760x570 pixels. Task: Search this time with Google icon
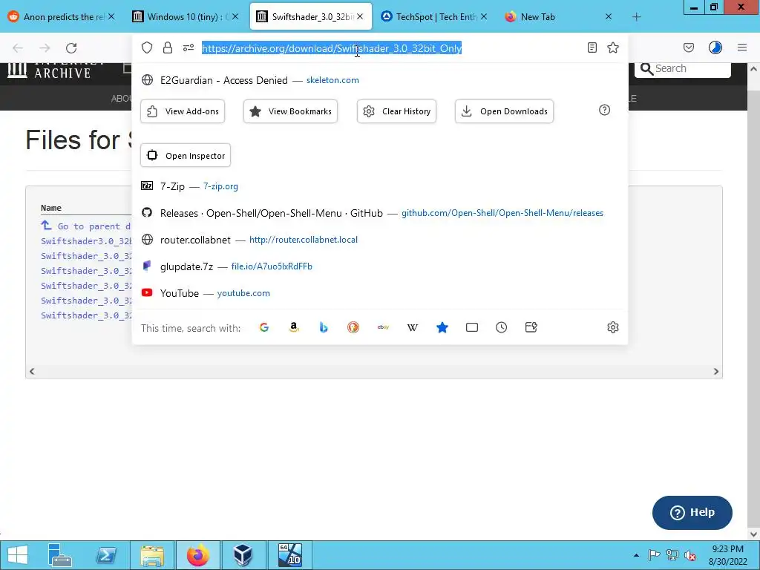coord(264,327)
